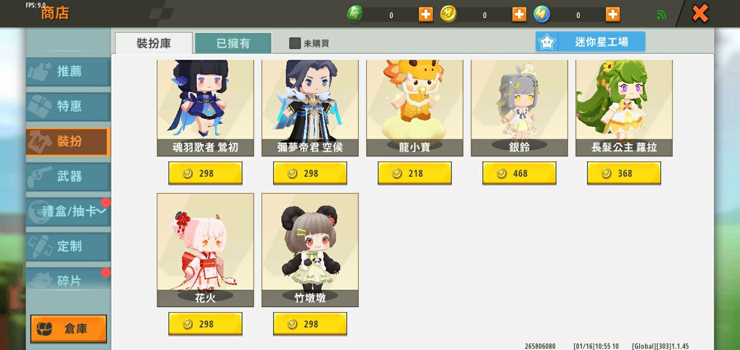Buy 銀鈴 costume for 468 coins
This screenshot has width=740, height=350.
pos(519,174)
